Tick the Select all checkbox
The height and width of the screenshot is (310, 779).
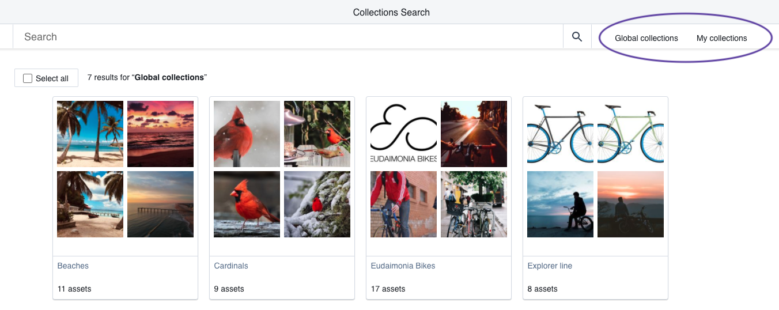(x=28, y=78)
